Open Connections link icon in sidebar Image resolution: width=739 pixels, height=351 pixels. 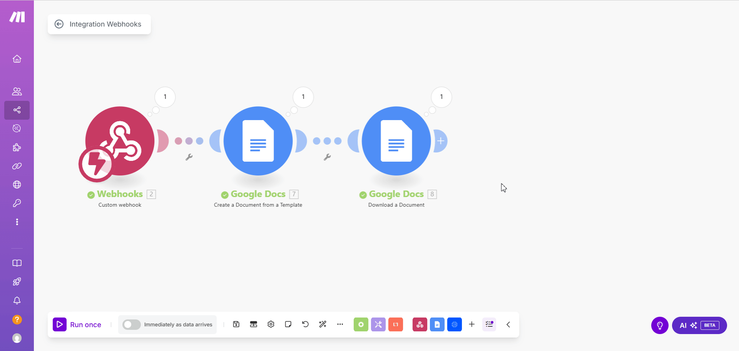point(17,166)
